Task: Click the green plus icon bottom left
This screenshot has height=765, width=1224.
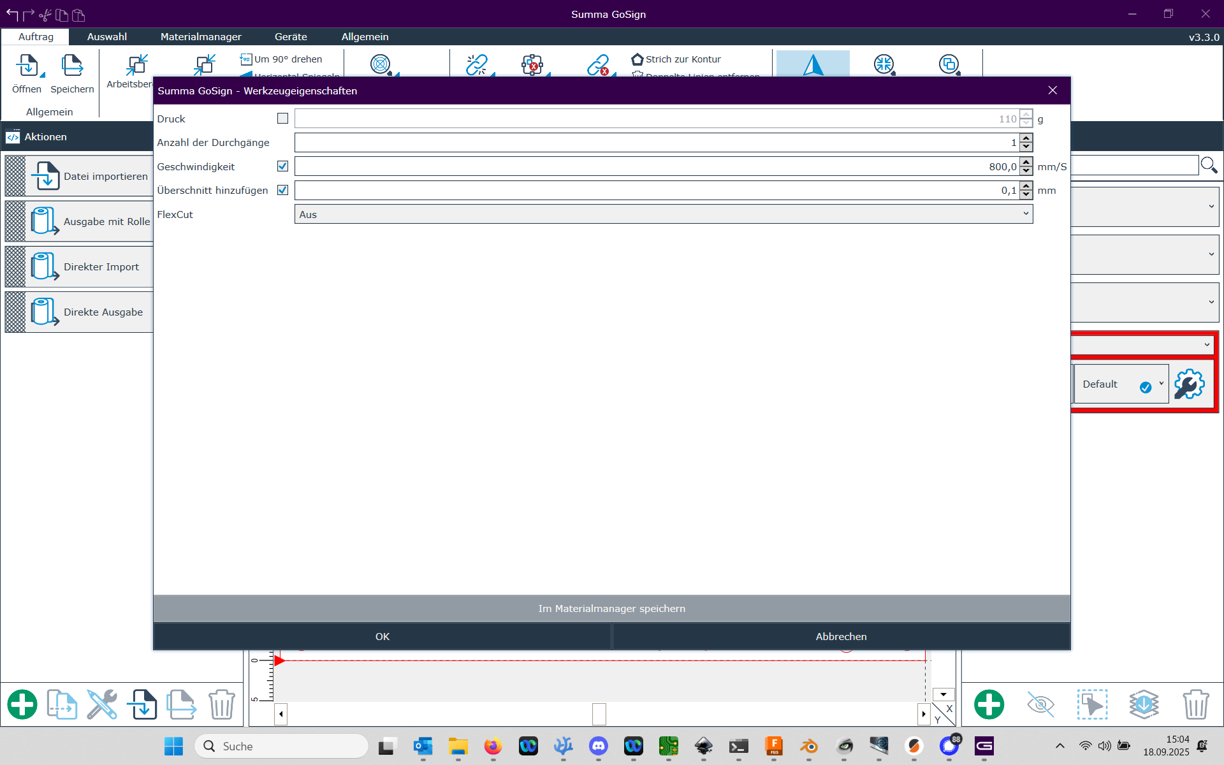Action: (22, 704)
